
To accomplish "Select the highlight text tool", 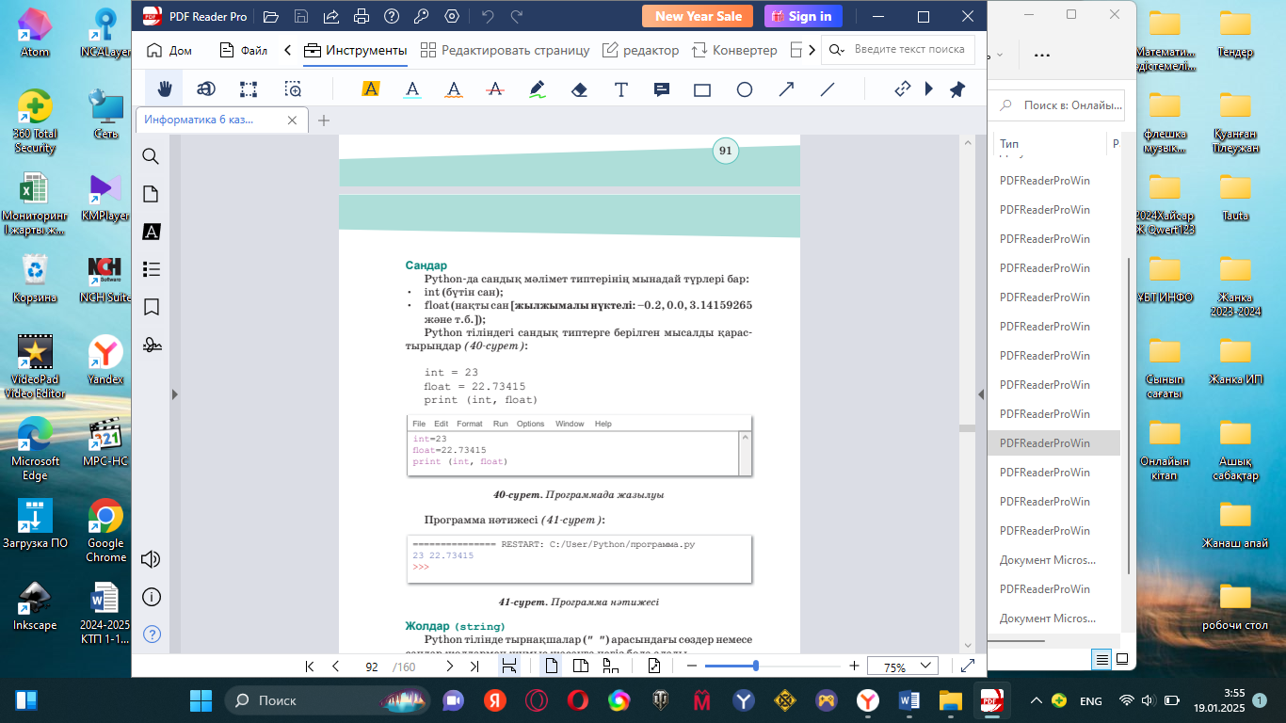I will point(371,89).
